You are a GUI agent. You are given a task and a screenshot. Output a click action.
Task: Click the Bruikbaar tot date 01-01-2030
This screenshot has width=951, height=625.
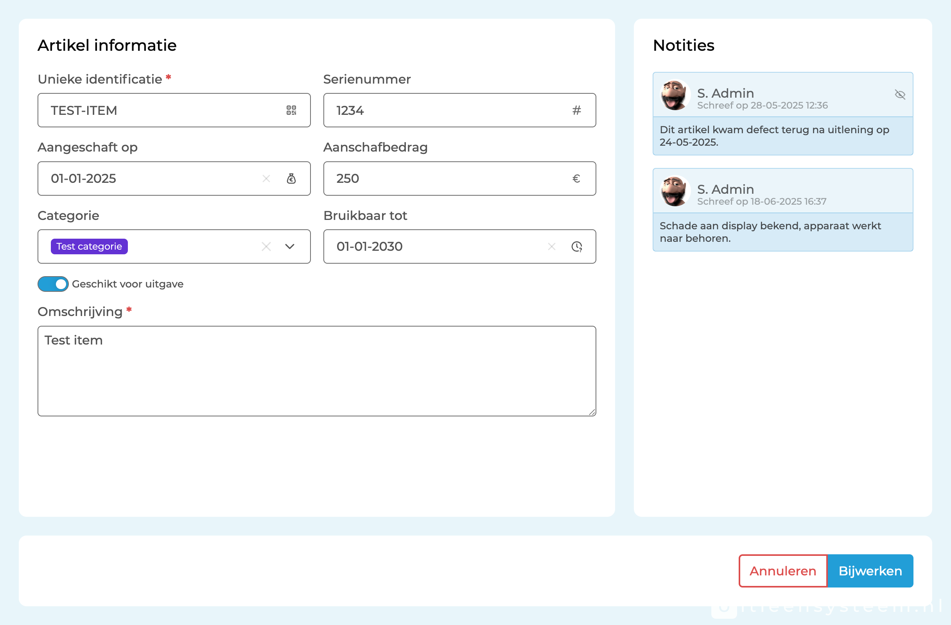369,246
